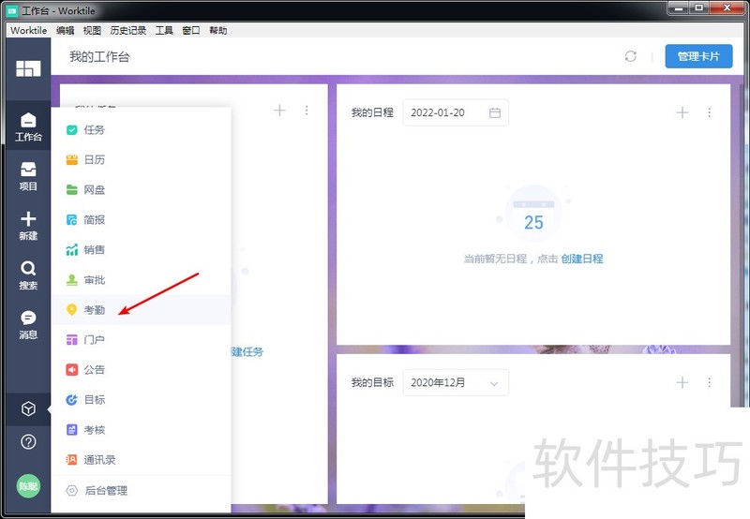
Task: Open more options in 我的目标 card
Action: click(710, 382)
